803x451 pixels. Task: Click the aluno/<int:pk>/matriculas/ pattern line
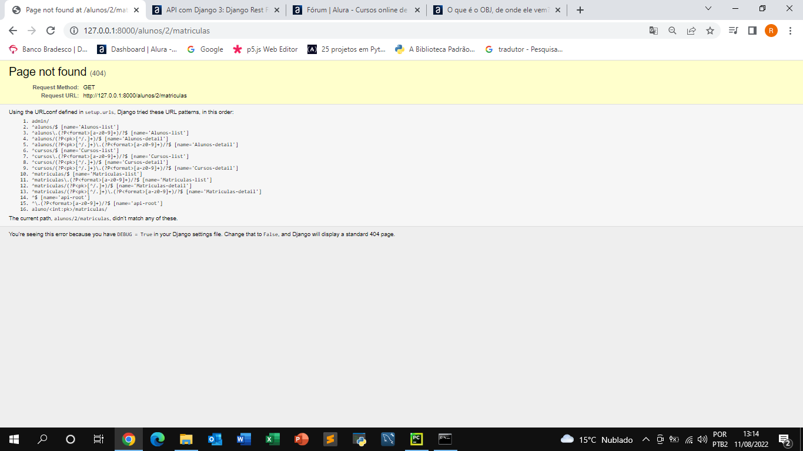click(69, 209)
